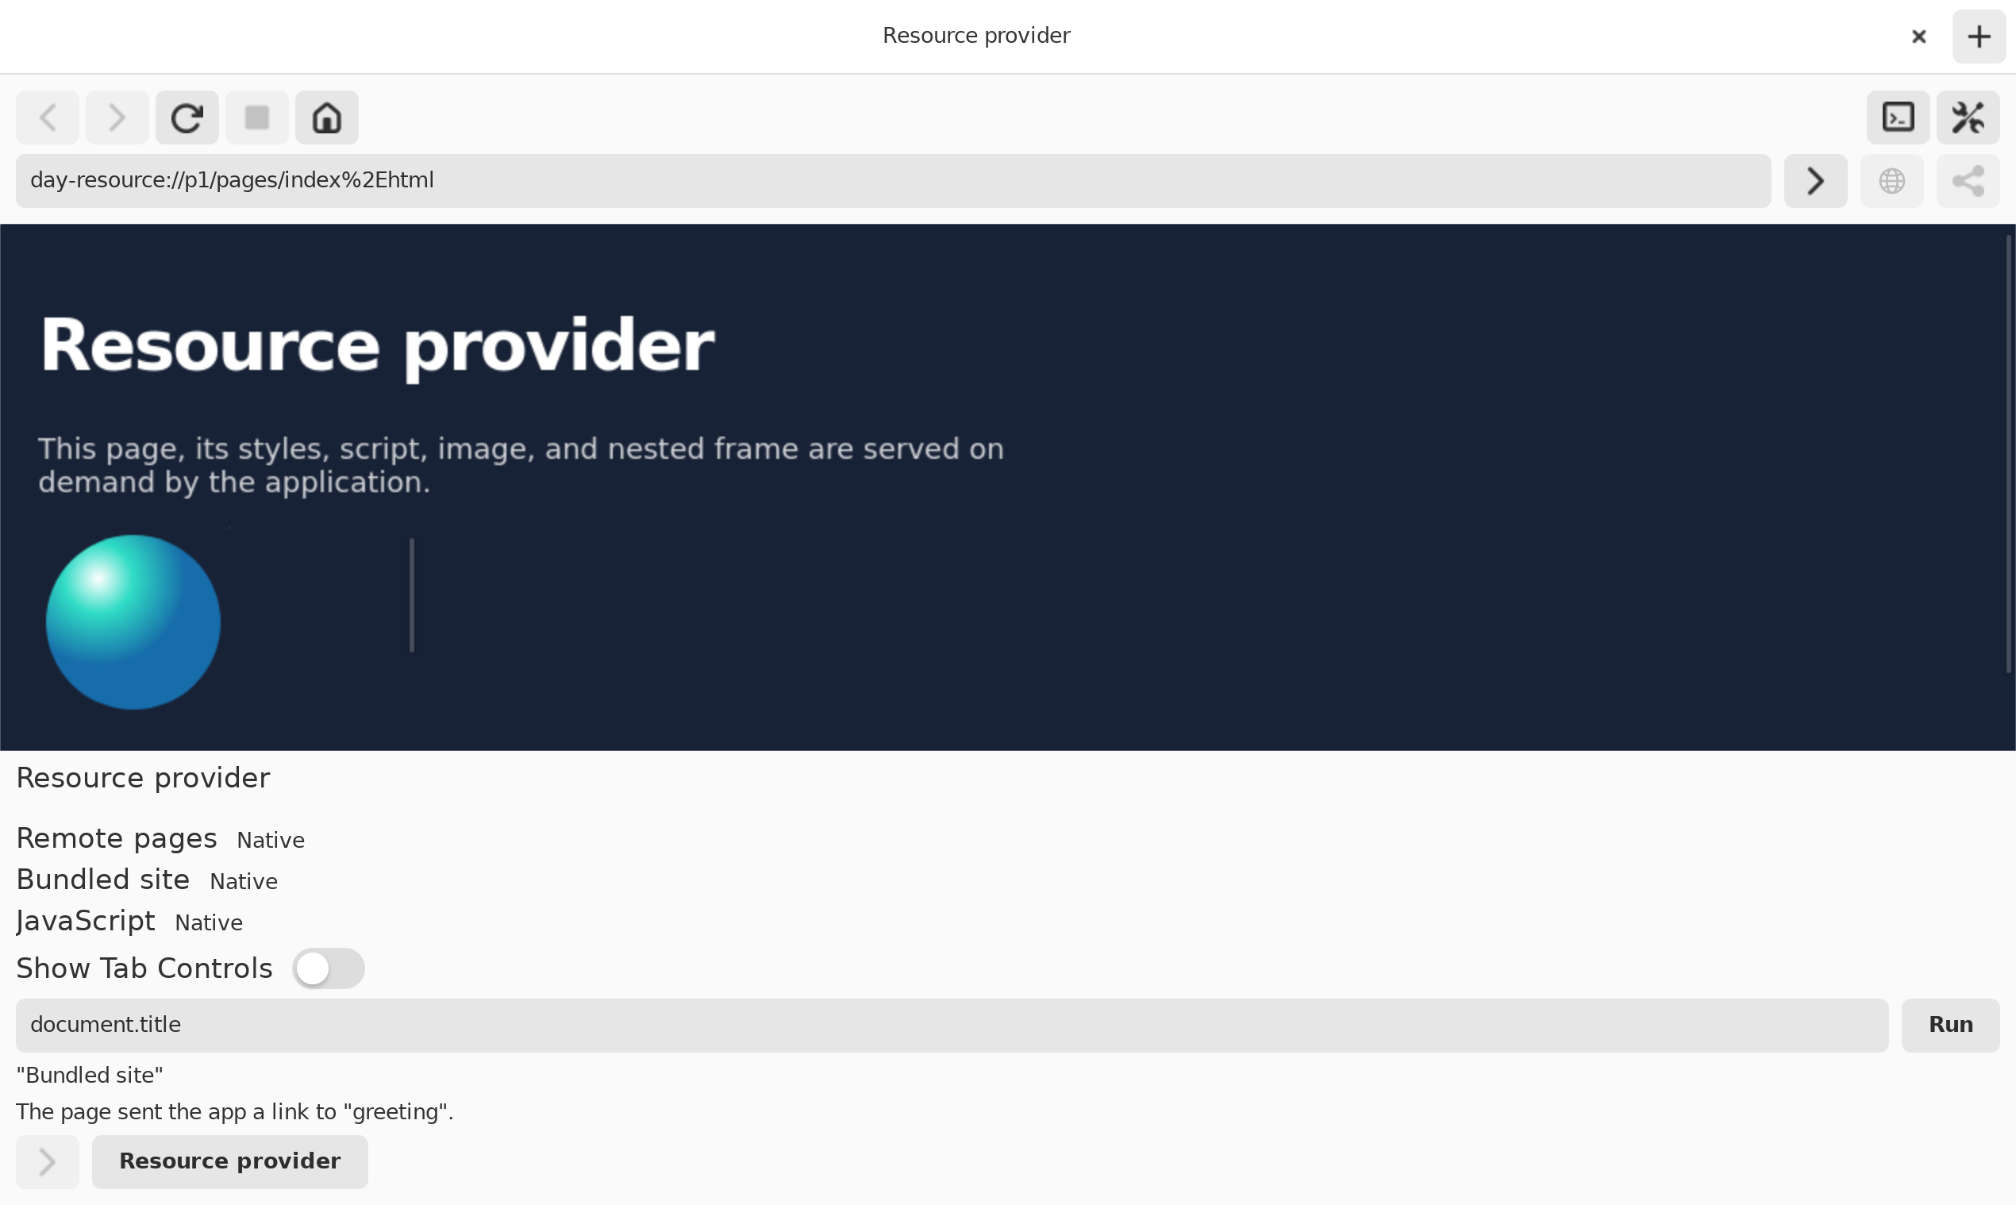Click the greeting link message text
The width and height of the screenshot is (2016, 1205).
tap(235, 1111)
